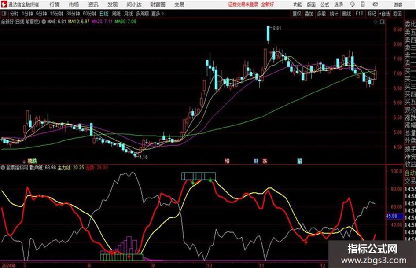Open the 选项 menu
This screenshot has width=416, height=268.
click(339, 4)
